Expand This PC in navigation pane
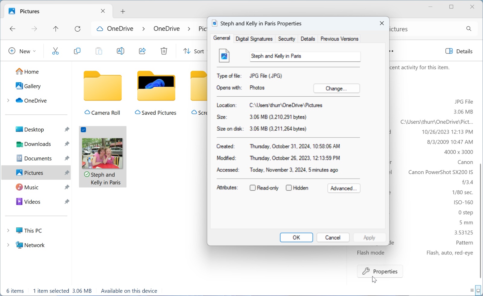Image resolution: width=483 pixels, height=296 pixels. [8, 231]
